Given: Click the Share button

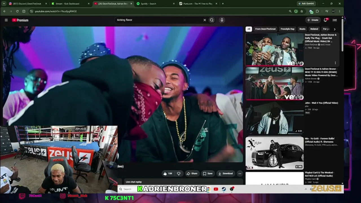Looking at the screenshot, I should 192,173.
